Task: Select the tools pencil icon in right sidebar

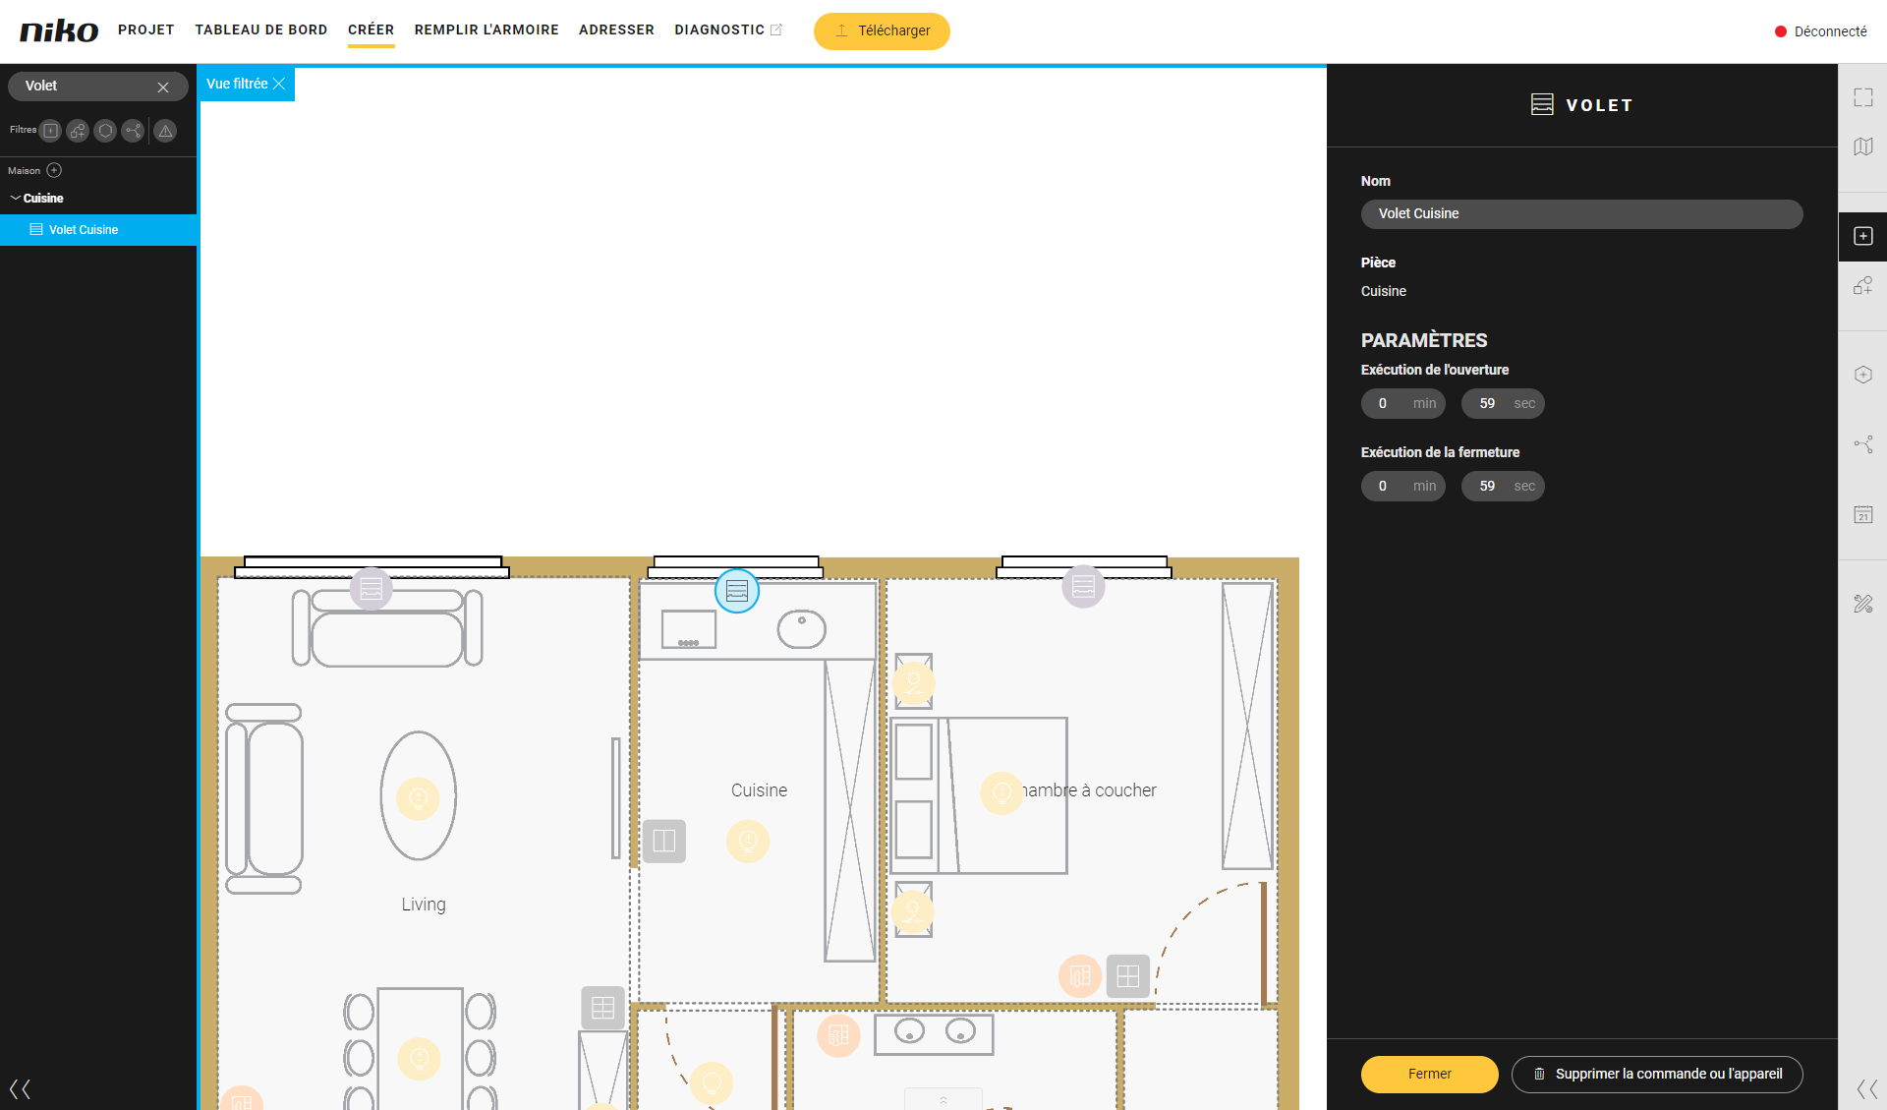Action: 1863,604
